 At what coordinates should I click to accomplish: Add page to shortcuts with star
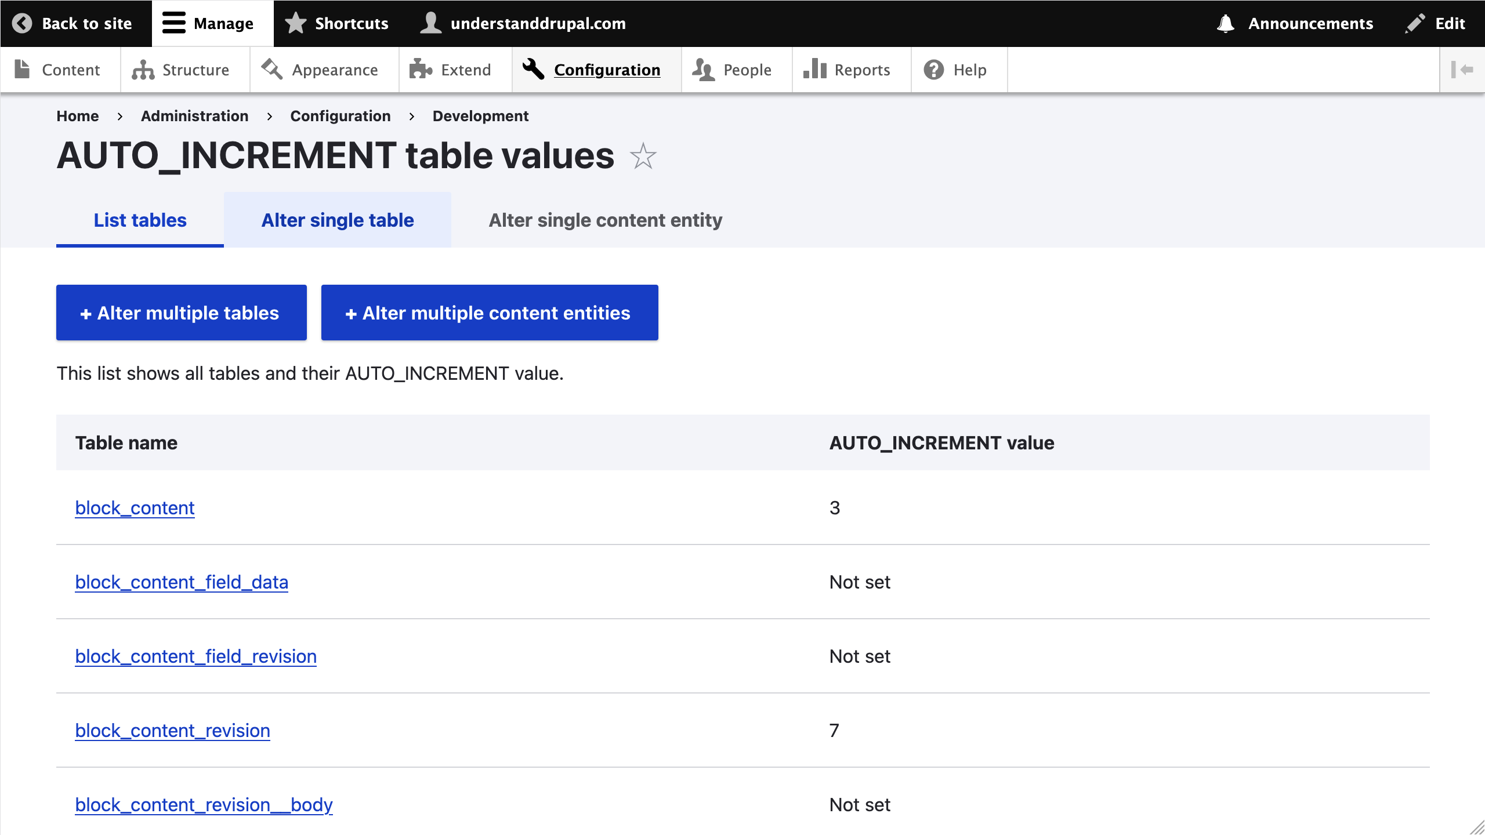point(643,156)
